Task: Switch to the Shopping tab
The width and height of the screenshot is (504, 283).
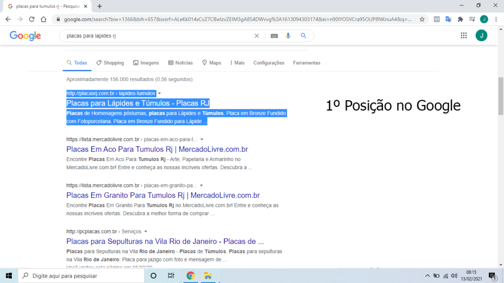Action: tap(110, 63)
